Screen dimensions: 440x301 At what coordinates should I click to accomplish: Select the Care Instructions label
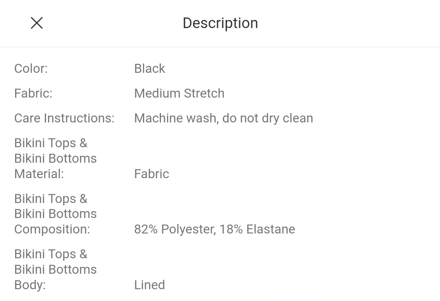coord(64,118)
